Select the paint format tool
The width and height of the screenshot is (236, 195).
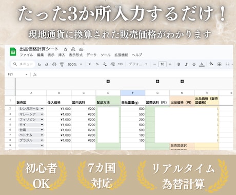pyautogui.click(x=62, y=64)
